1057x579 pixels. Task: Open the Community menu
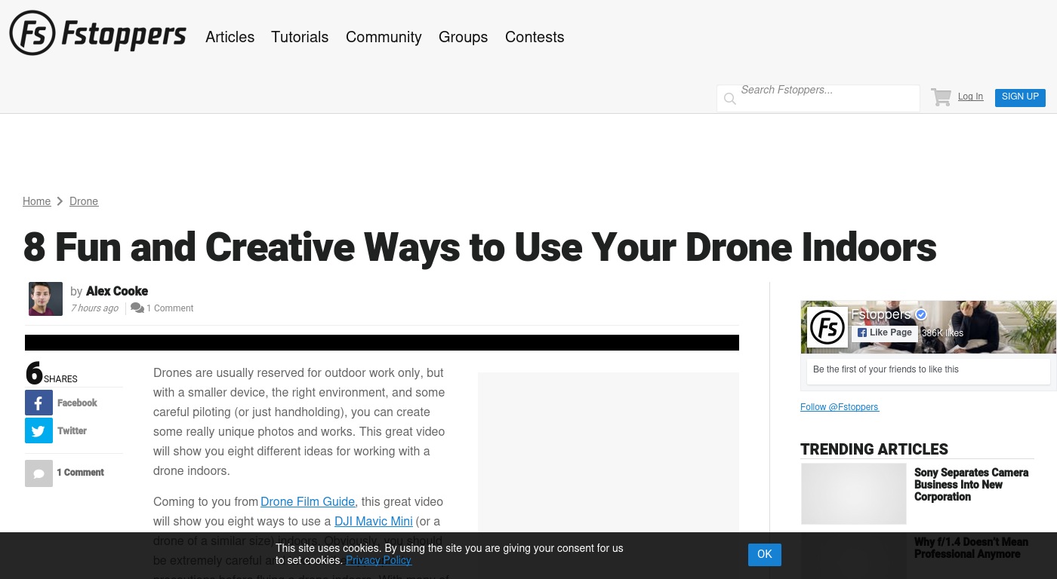pyautogui.click(x=384, y=37)
